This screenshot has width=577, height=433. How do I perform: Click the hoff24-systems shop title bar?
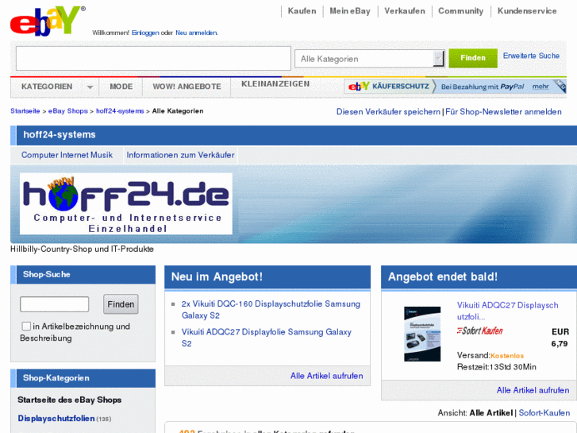294,135
